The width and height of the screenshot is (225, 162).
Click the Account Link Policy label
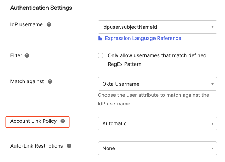[33, 121]
